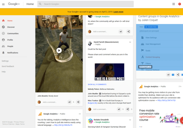The image size is (183, 128).
Task: Open the red notifications badge
Action: pyautogui.click(x=180, y=4)
